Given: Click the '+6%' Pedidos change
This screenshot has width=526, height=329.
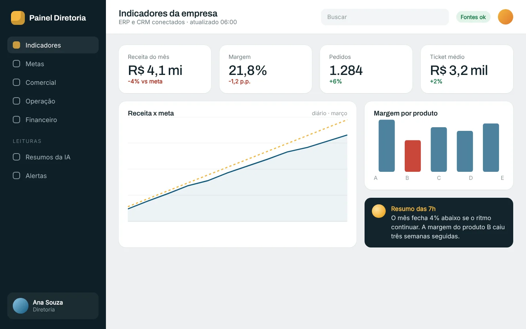Looking at the screenshot, I should (x=336, y=82).
